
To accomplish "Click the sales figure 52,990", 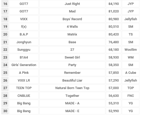I will click(x=114, y=111).
